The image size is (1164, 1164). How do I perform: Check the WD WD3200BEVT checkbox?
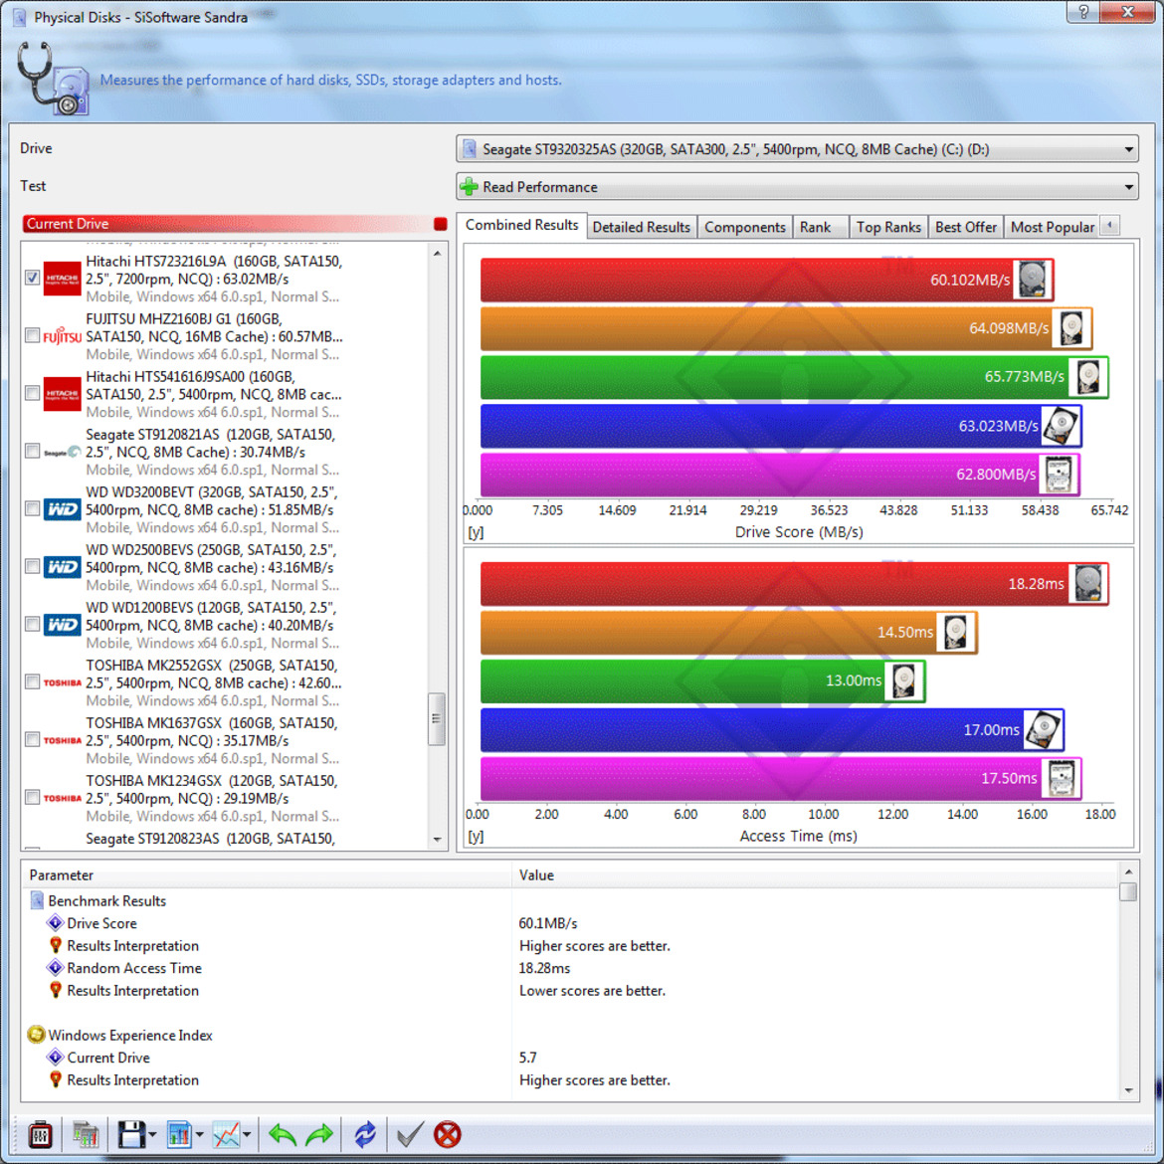coord(32,508)
